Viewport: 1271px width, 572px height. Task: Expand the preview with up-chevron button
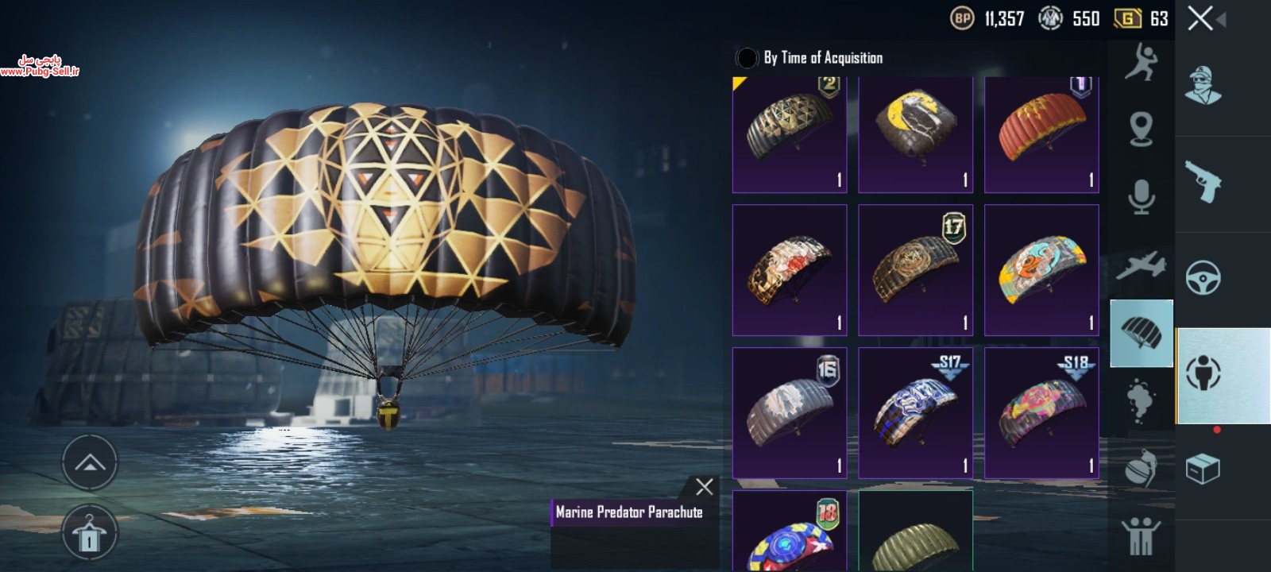(x=90, y=463)
